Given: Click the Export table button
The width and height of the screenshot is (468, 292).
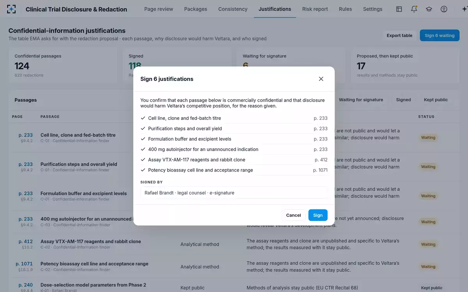Looking at the screenshot, I should (399, 35).
